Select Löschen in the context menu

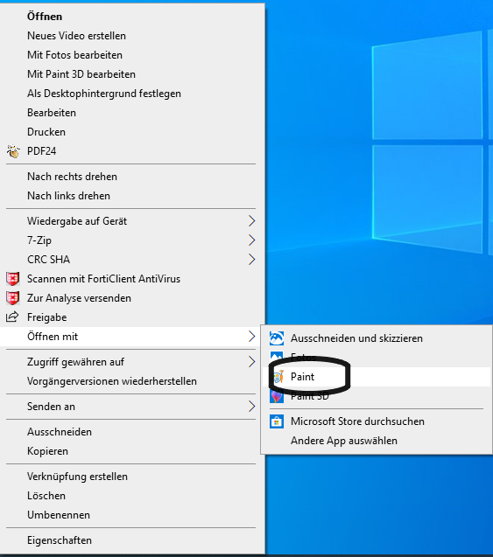pos(132,496)
